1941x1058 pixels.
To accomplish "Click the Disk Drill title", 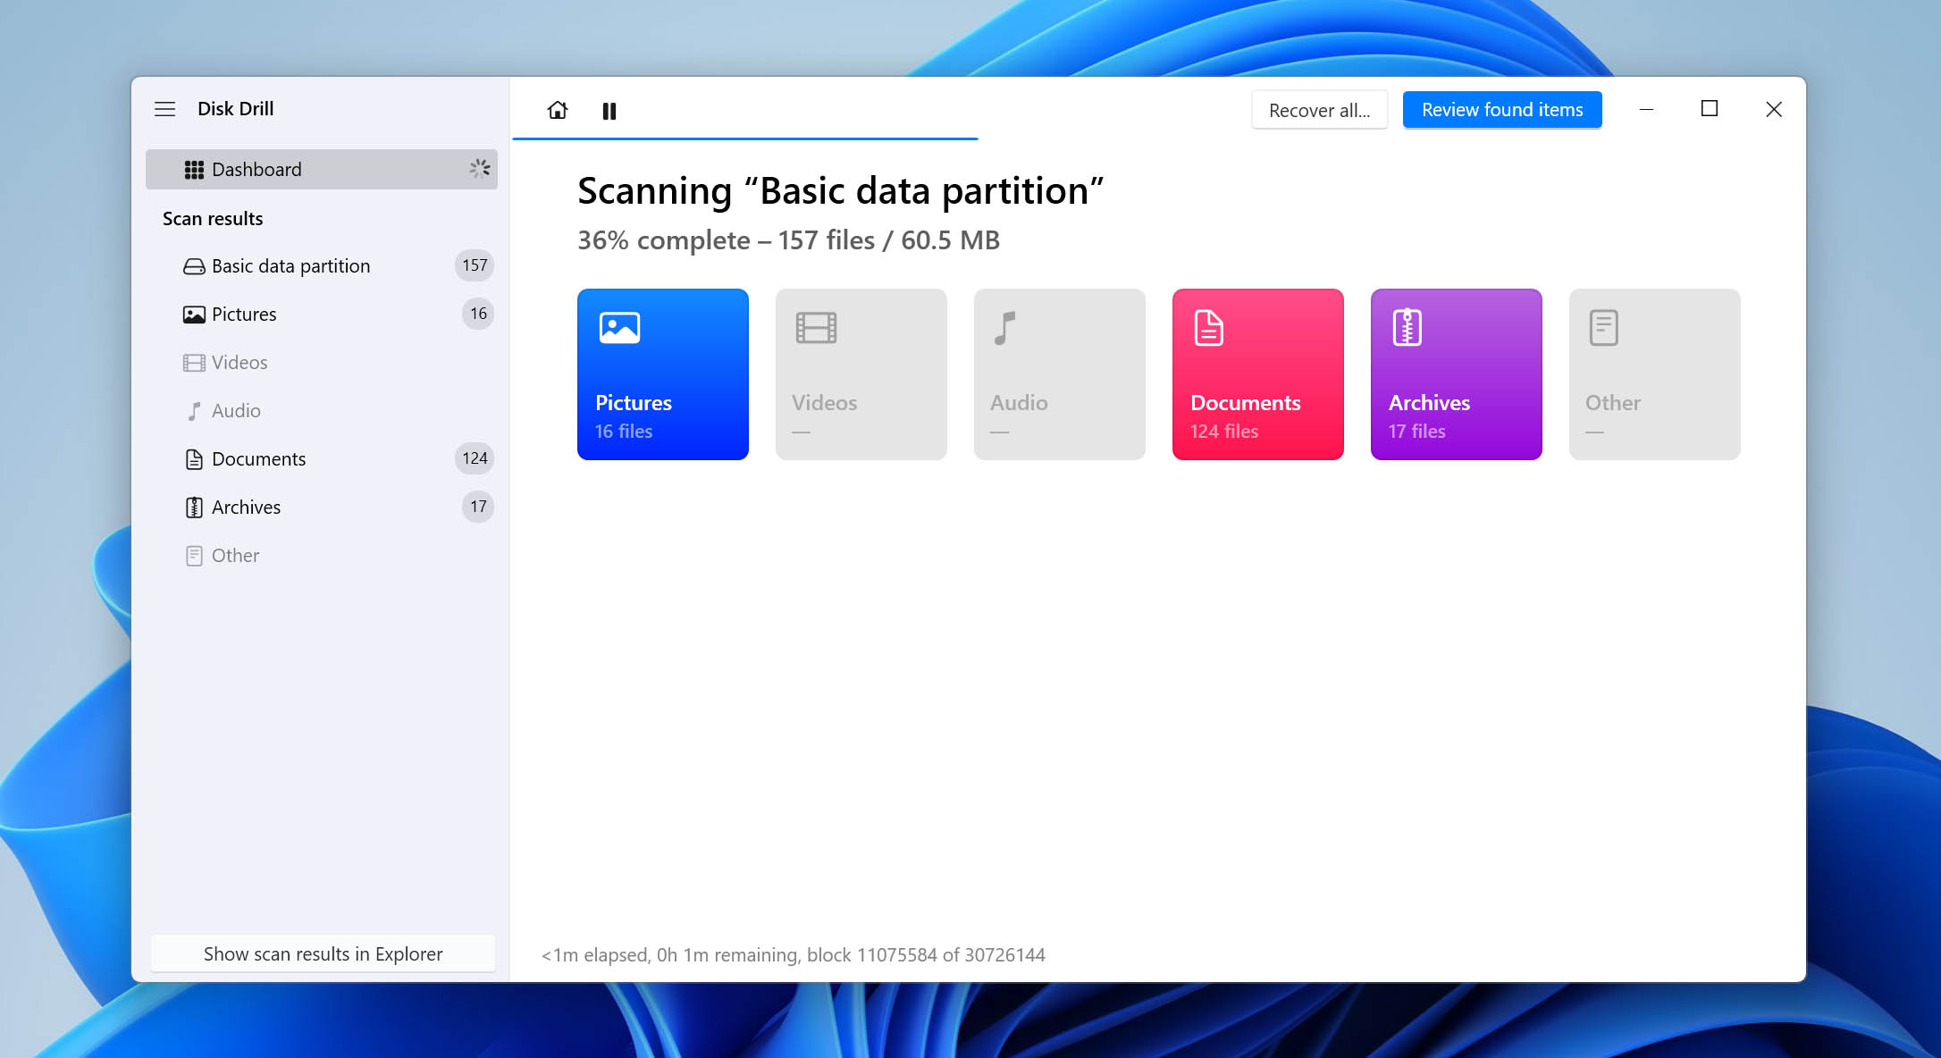I will (x=236, y=109).
